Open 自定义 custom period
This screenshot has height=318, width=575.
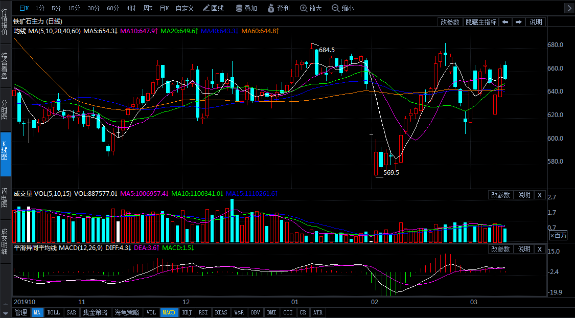(x=185, y=8)
